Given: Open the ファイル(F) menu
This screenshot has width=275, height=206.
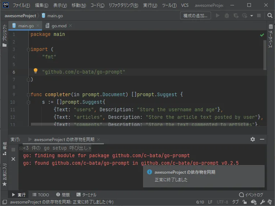Looking at the screenshot, I should tap(21, 5).
